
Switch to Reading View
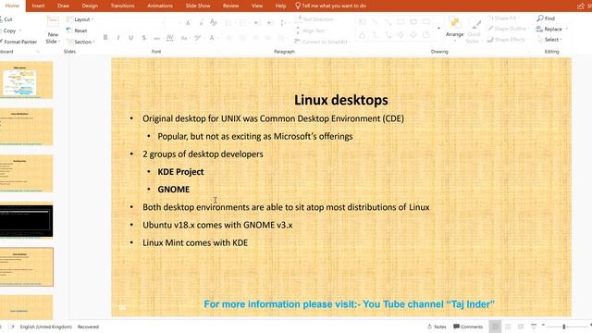[521, 327]
